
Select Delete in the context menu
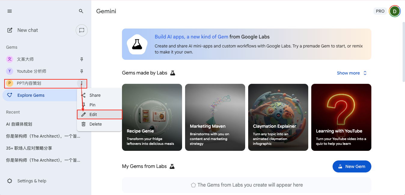tap(96, 124)
